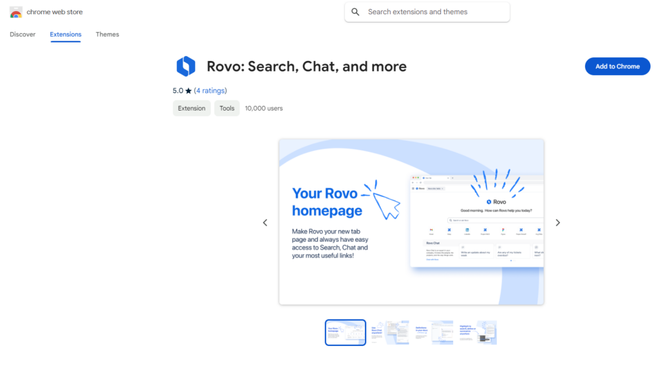Click the Extension category chip

click(192, 109)
